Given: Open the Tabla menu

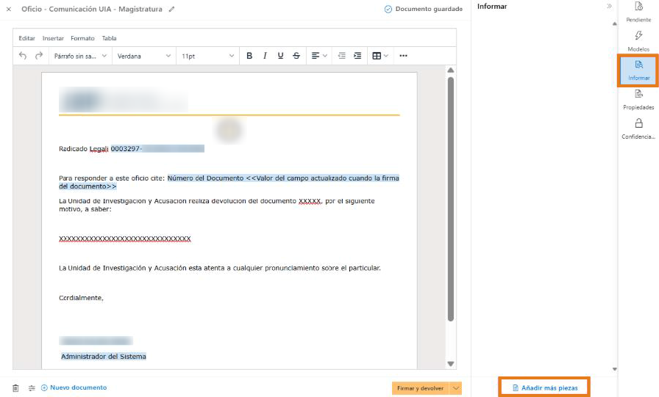Looking at the screenshot, I should (x=110, y=38).
